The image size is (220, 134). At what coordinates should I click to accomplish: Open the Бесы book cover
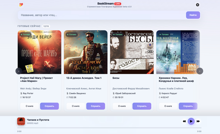click(132, 52)
